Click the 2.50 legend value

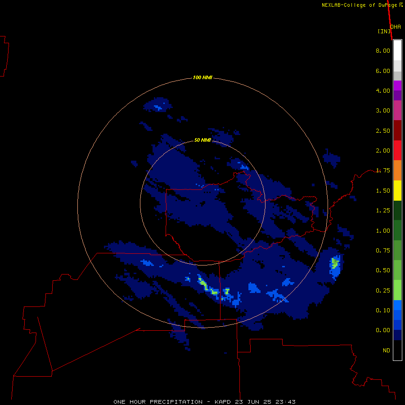[x=383, y=130]
